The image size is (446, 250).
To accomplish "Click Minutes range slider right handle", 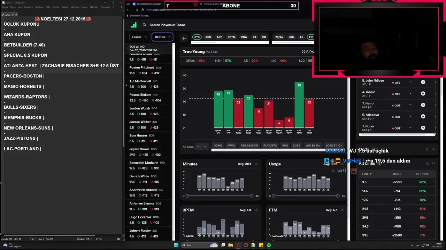I will [x=252, y=196].
